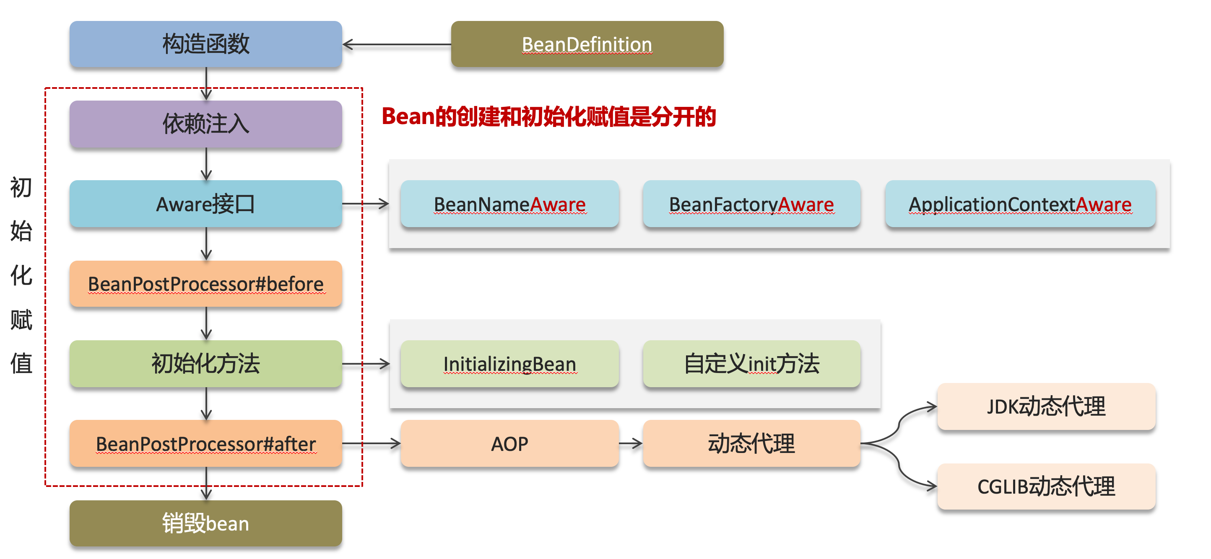
Task: Select the 初始化方法 box
Action: pyautogui.click(x=205, y=364)
